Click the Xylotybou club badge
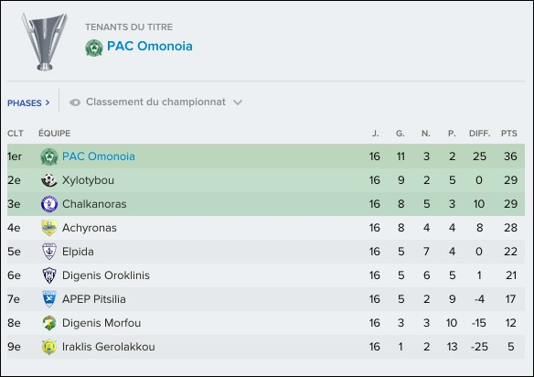The height and width of the screenshot is (377, 534). coord(49,180)
